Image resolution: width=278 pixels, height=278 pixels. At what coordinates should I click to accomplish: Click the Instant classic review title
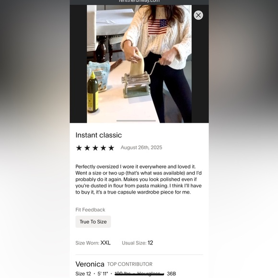pyautogui.click(x=99, y=135)
